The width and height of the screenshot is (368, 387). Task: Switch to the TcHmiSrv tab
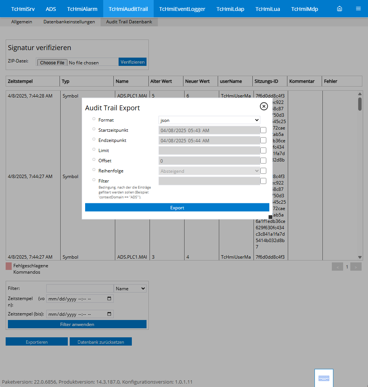[23, 9]
